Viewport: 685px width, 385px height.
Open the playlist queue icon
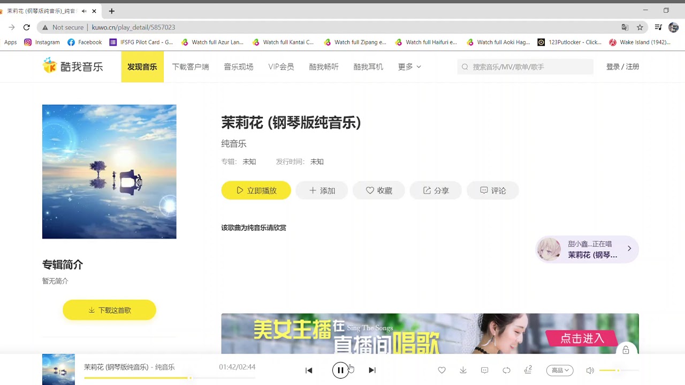pos(528,369)
